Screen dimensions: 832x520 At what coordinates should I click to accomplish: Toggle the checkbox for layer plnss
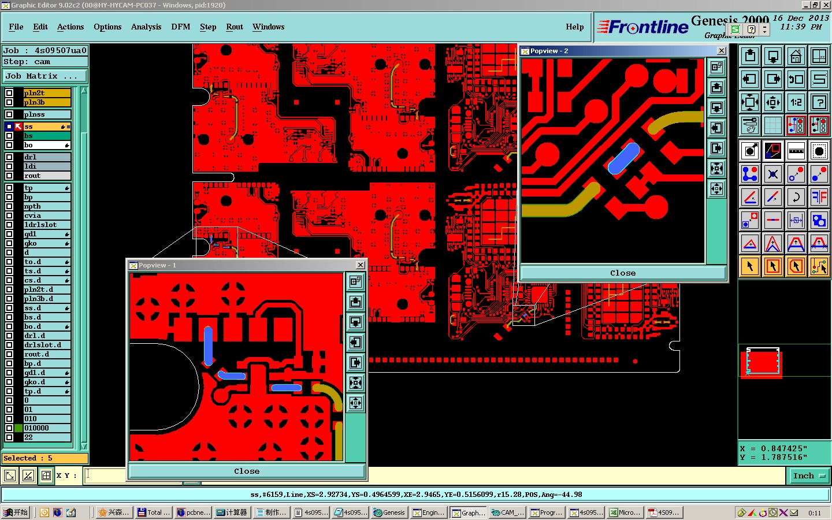coord(9,114)
